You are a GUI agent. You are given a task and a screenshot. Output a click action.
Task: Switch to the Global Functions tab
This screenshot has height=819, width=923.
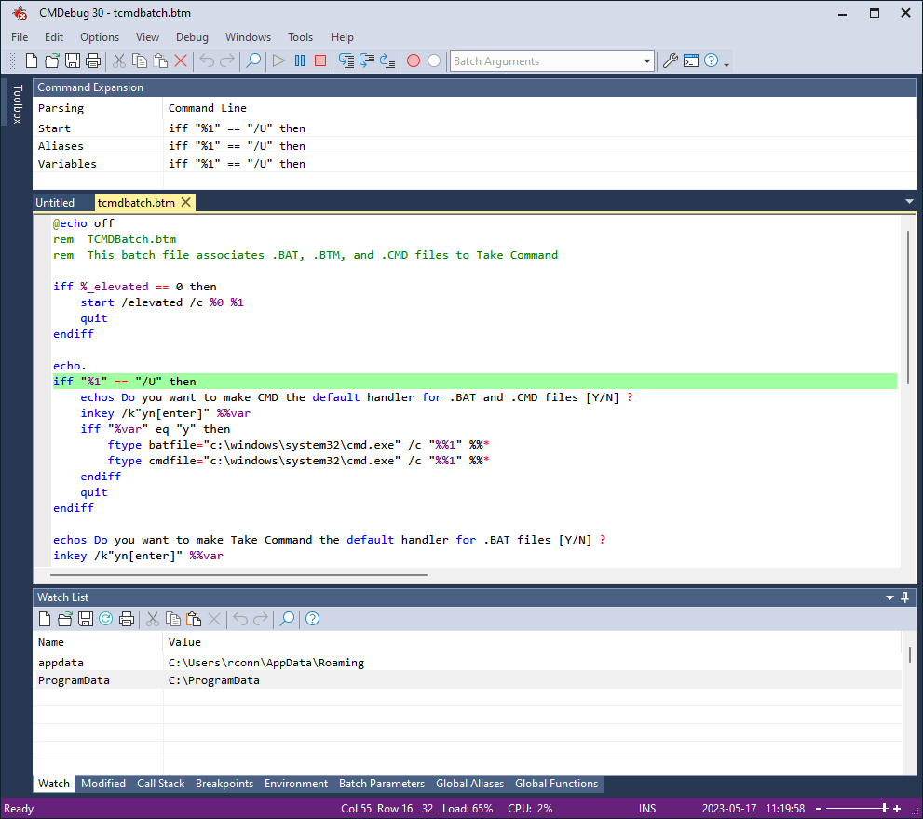coord(556,784)
